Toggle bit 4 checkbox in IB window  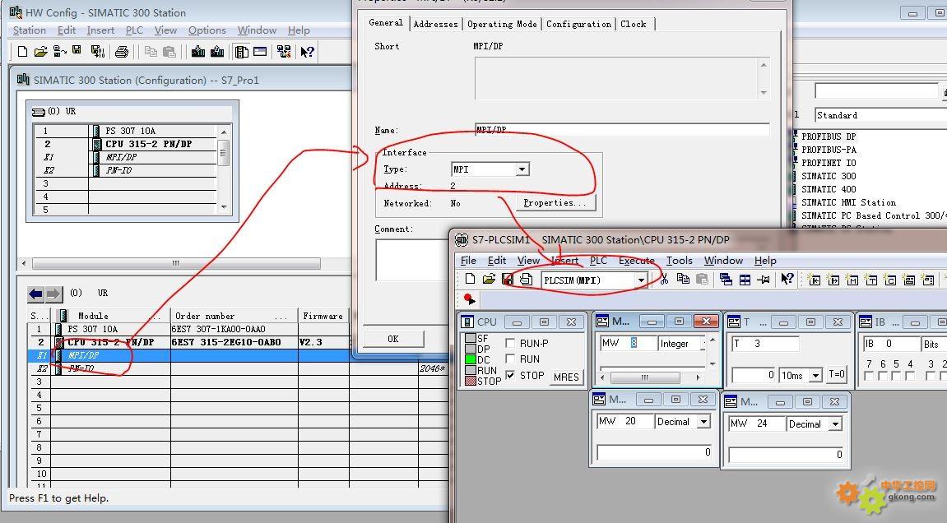[x=910, y=377]
